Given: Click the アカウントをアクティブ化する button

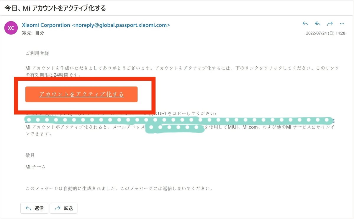Looking at the screenshot, I should [x=81, y=94].
